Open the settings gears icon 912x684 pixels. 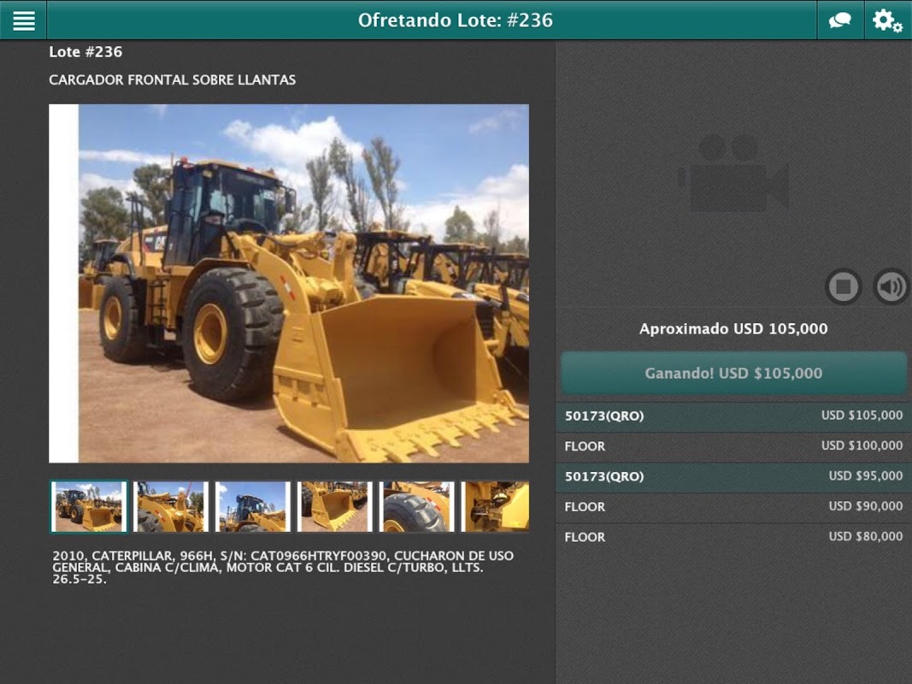tap(887, 21)
